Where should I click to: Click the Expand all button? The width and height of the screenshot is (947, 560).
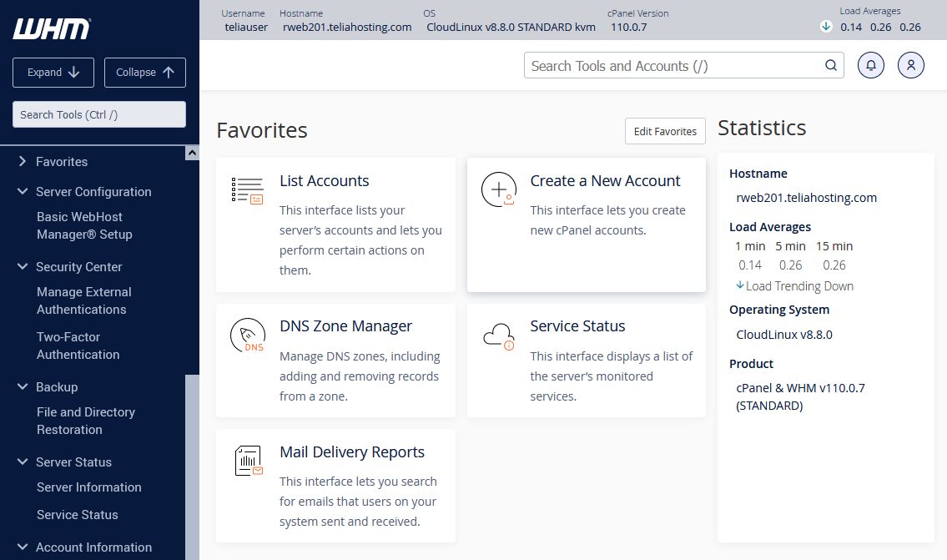[53, 73]
